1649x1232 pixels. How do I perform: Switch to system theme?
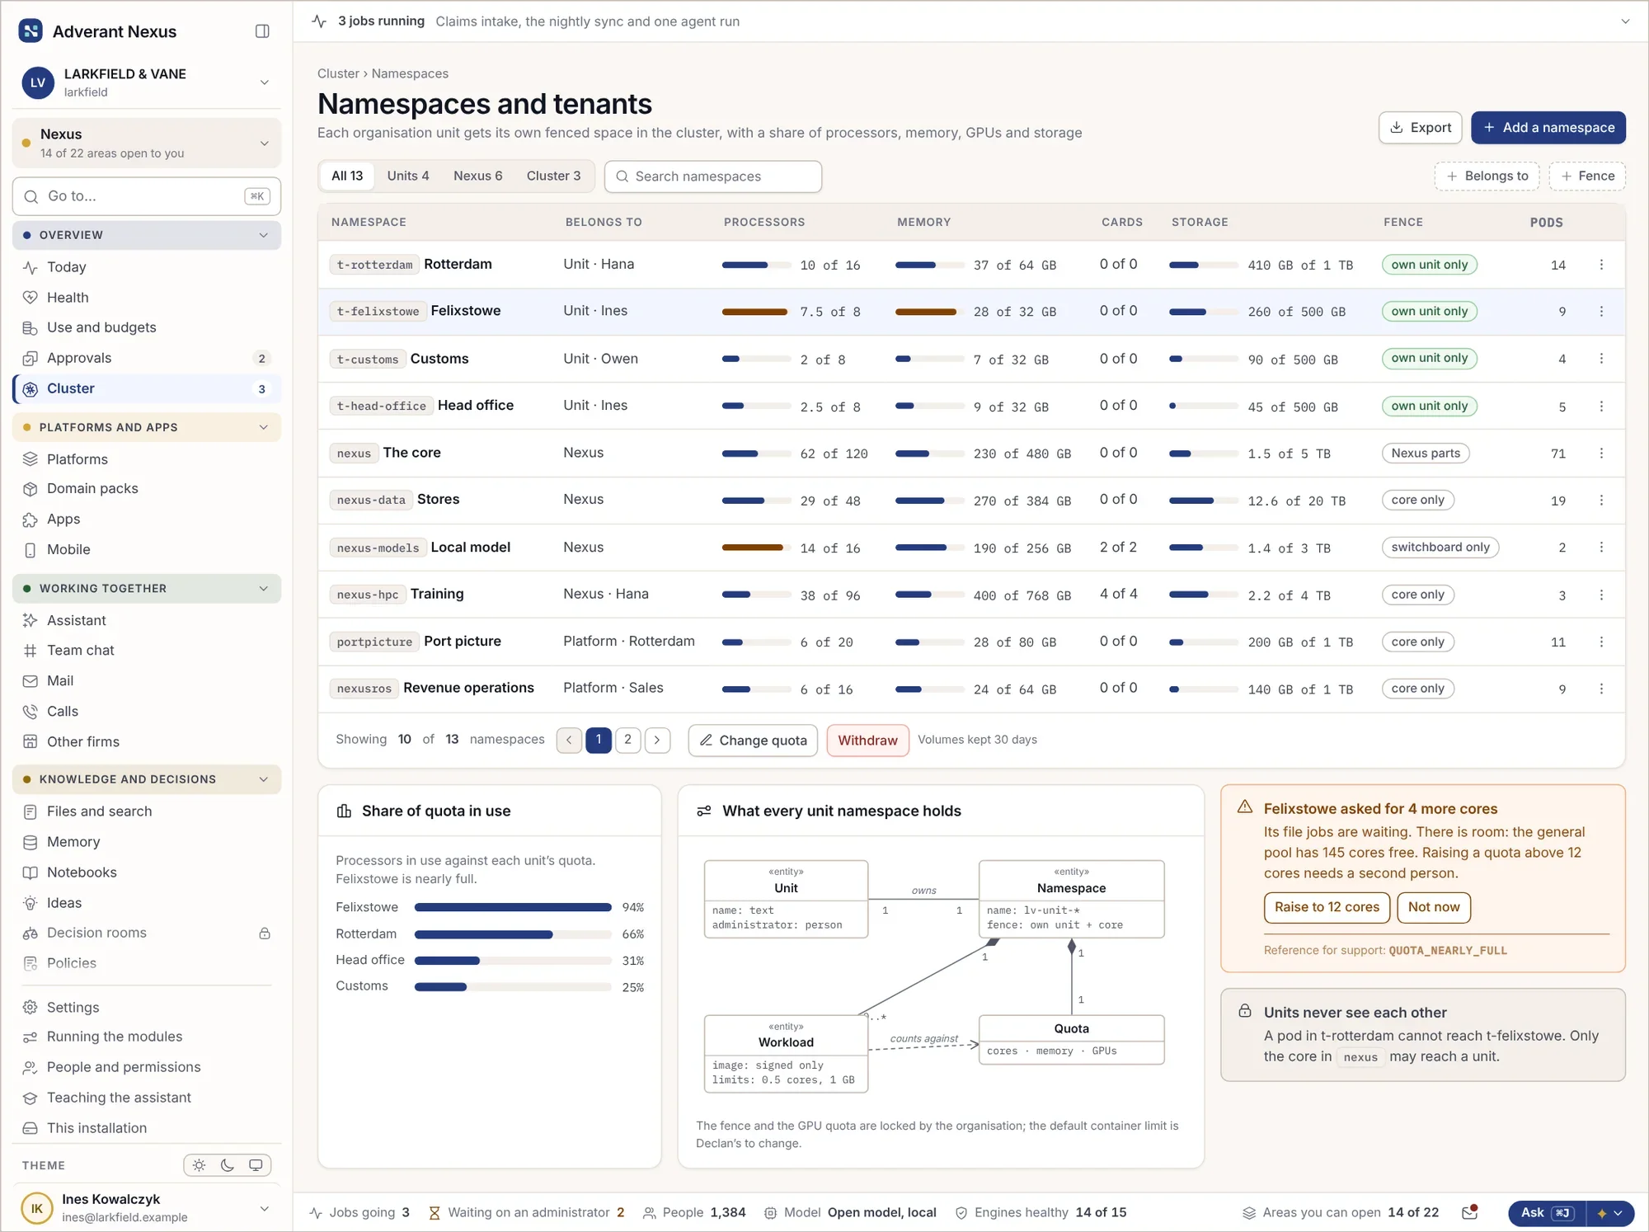click(x=256, y=1165)
